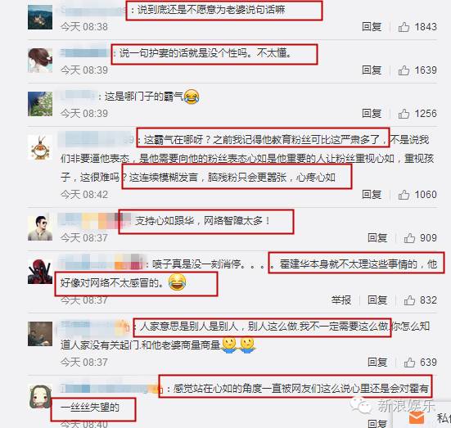Like the comment with 1256 likes

(404, 114)
